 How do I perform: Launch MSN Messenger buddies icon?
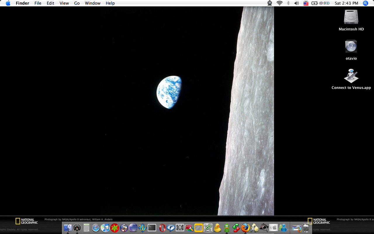283,228
